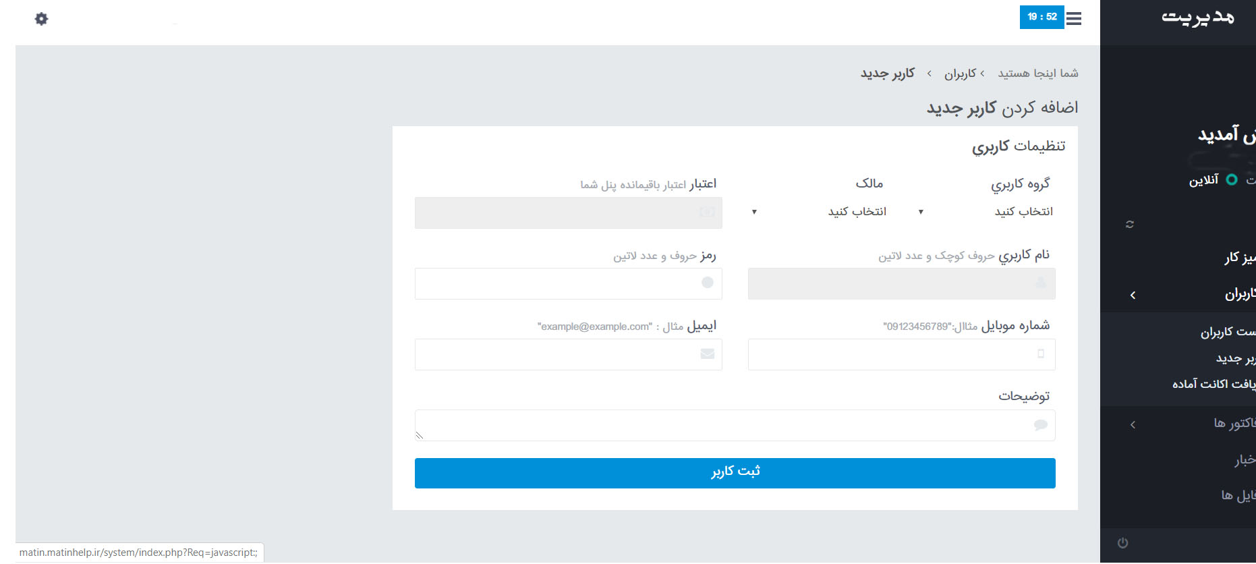Click the کاربران breadcrumb link

960,74
